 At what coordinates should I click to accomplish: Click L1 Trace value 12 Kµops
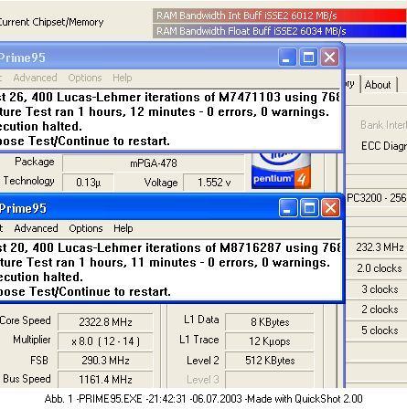pyautogui.click(x=270, y=341)
